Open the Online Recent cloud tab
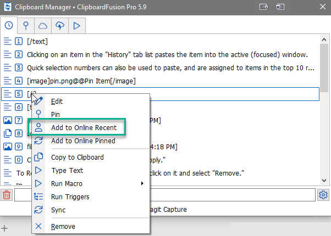Screen dimensions: 331x236 coord(43,26)
